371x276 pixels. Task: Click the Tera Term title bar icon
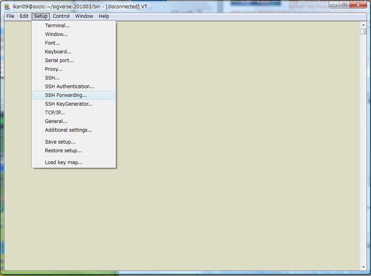[7, 5]
